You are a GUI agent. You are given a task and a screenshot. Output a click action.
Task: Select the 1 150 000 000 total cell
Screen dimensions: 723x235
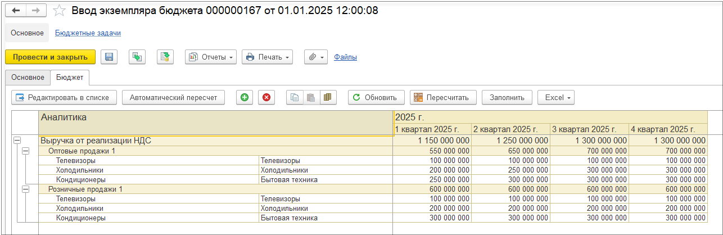[432, 141]
